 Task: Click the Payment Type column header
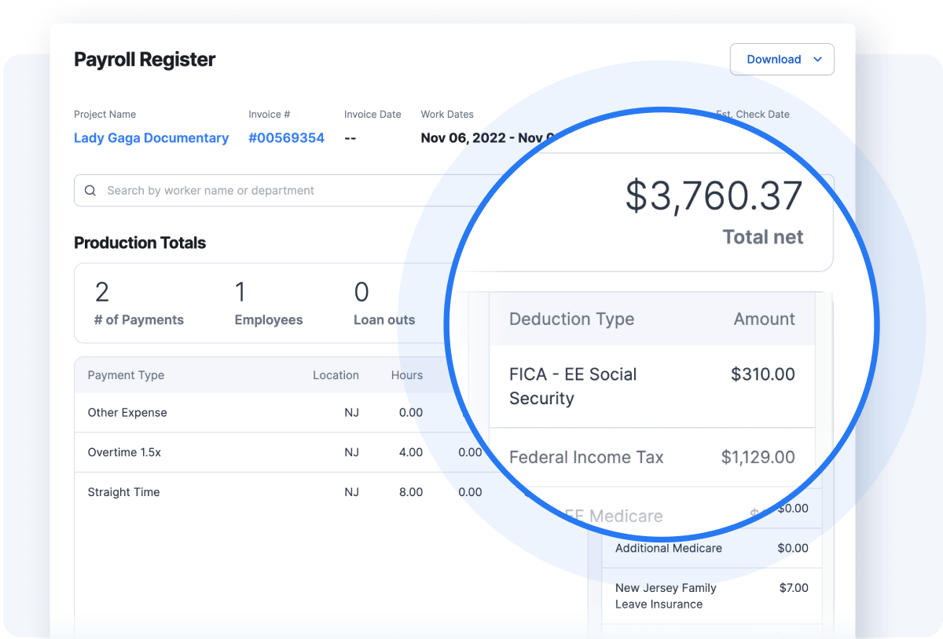point(126,374)
